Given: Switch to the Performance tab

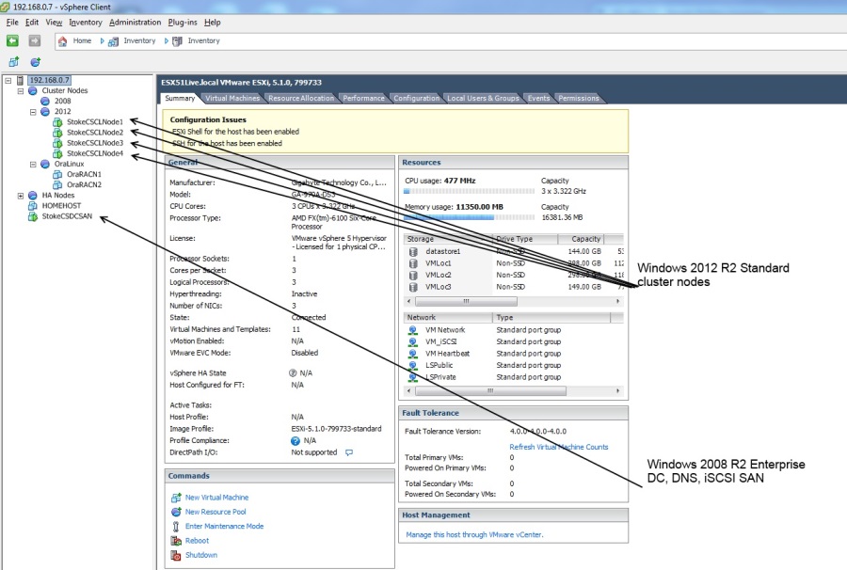Looking at the screenshot, I should click(363, 98).
